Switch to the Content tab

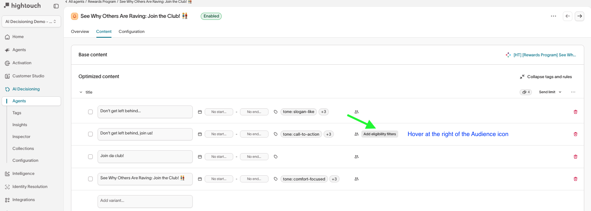(x=104, y=31)
